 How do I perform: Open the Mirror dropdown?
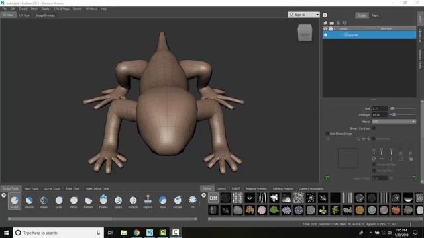point(394,122)
